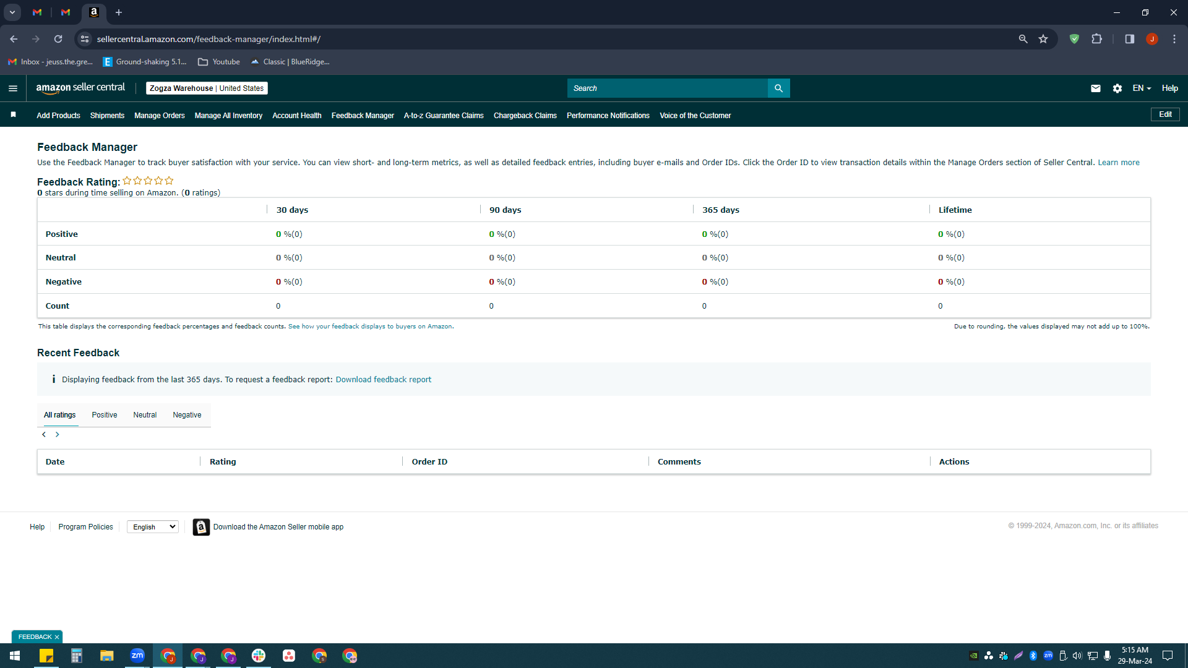Viewport: 1188px width, 668px height.
Task: Select the Negative feedback tab
Action: coord(187,415)
